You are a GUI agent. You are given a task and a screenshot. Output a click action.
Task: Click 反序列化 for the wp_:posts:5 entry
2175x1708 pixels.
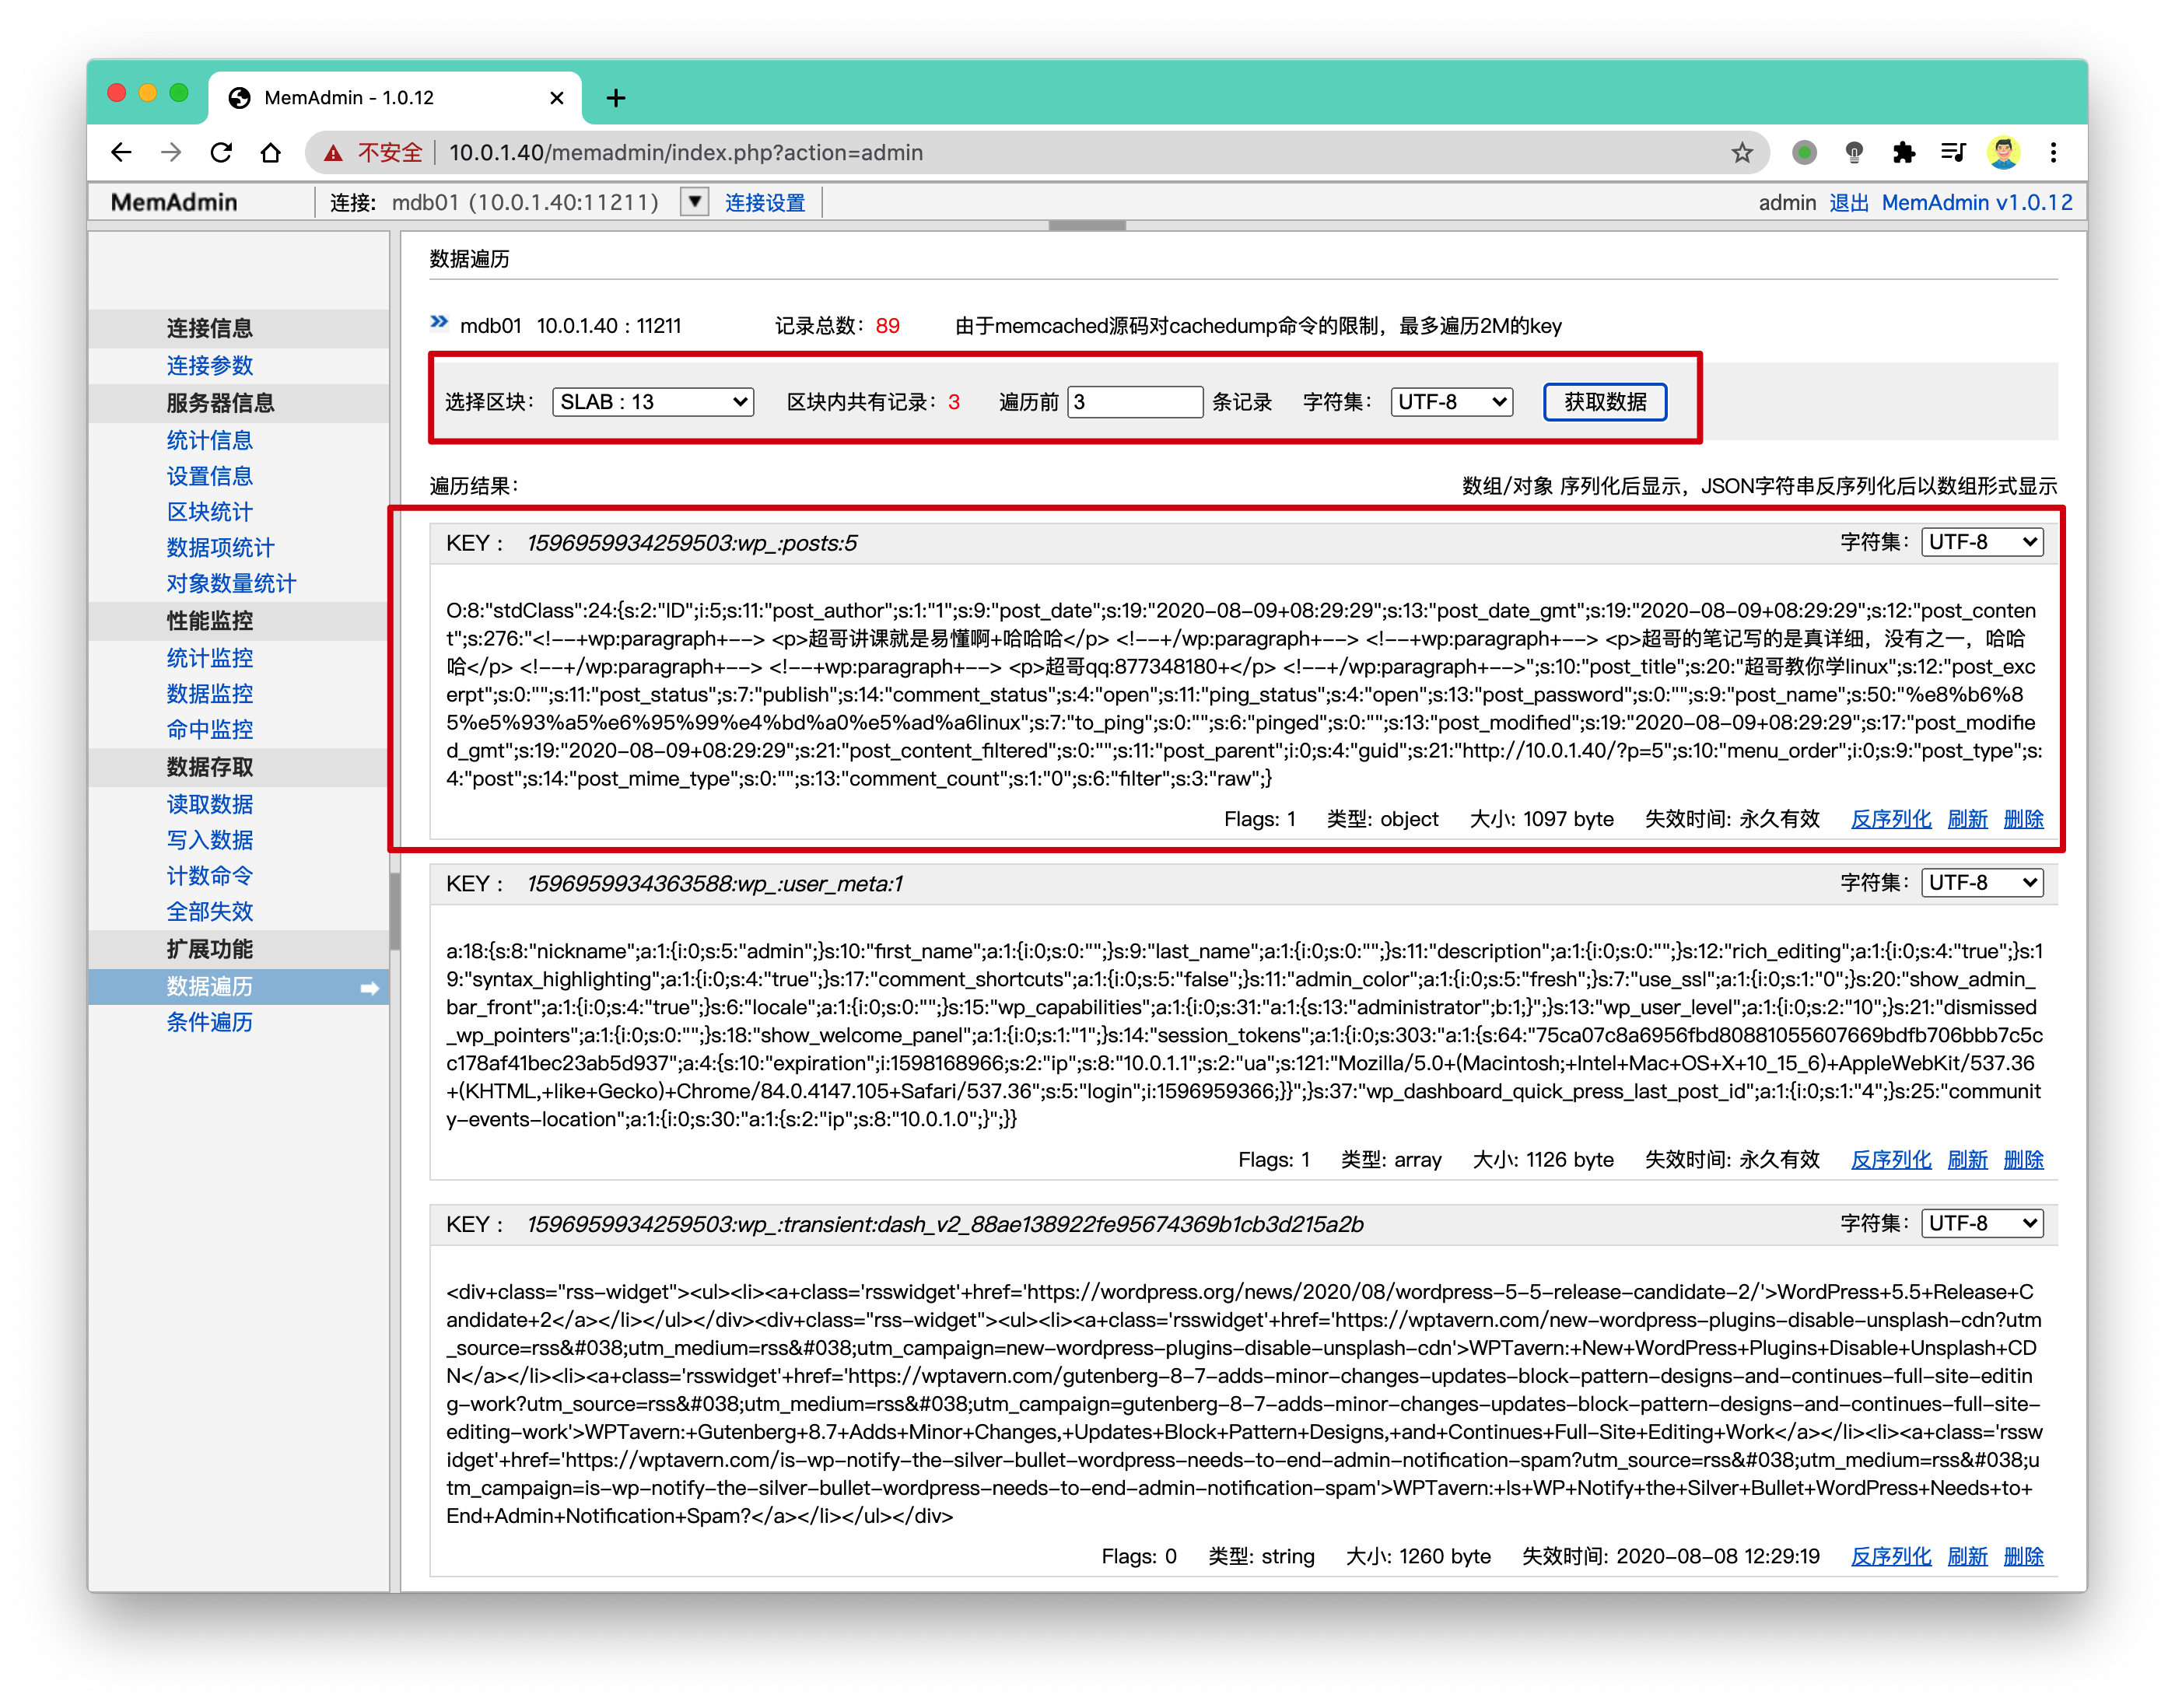pos(1891,819)
